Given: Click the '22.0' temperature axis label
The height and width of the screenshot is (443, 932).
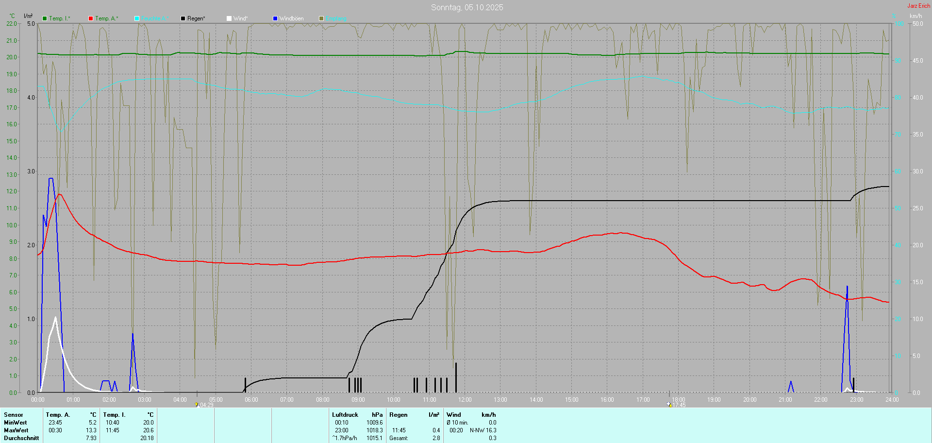Looking at the screenshot, I should click(12, 24).
